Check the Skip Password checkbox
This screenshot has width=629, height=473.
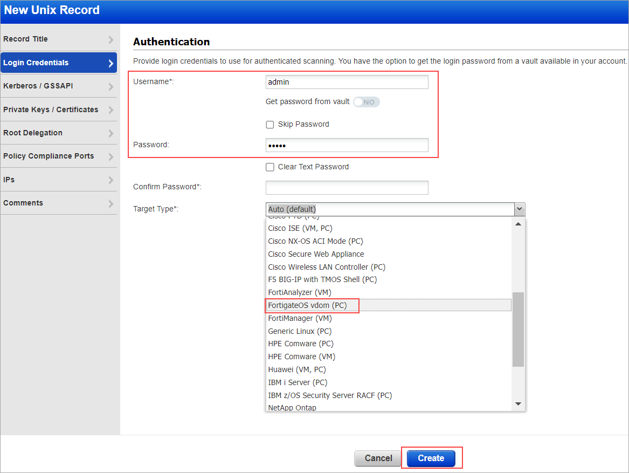[x=269, y=124]
